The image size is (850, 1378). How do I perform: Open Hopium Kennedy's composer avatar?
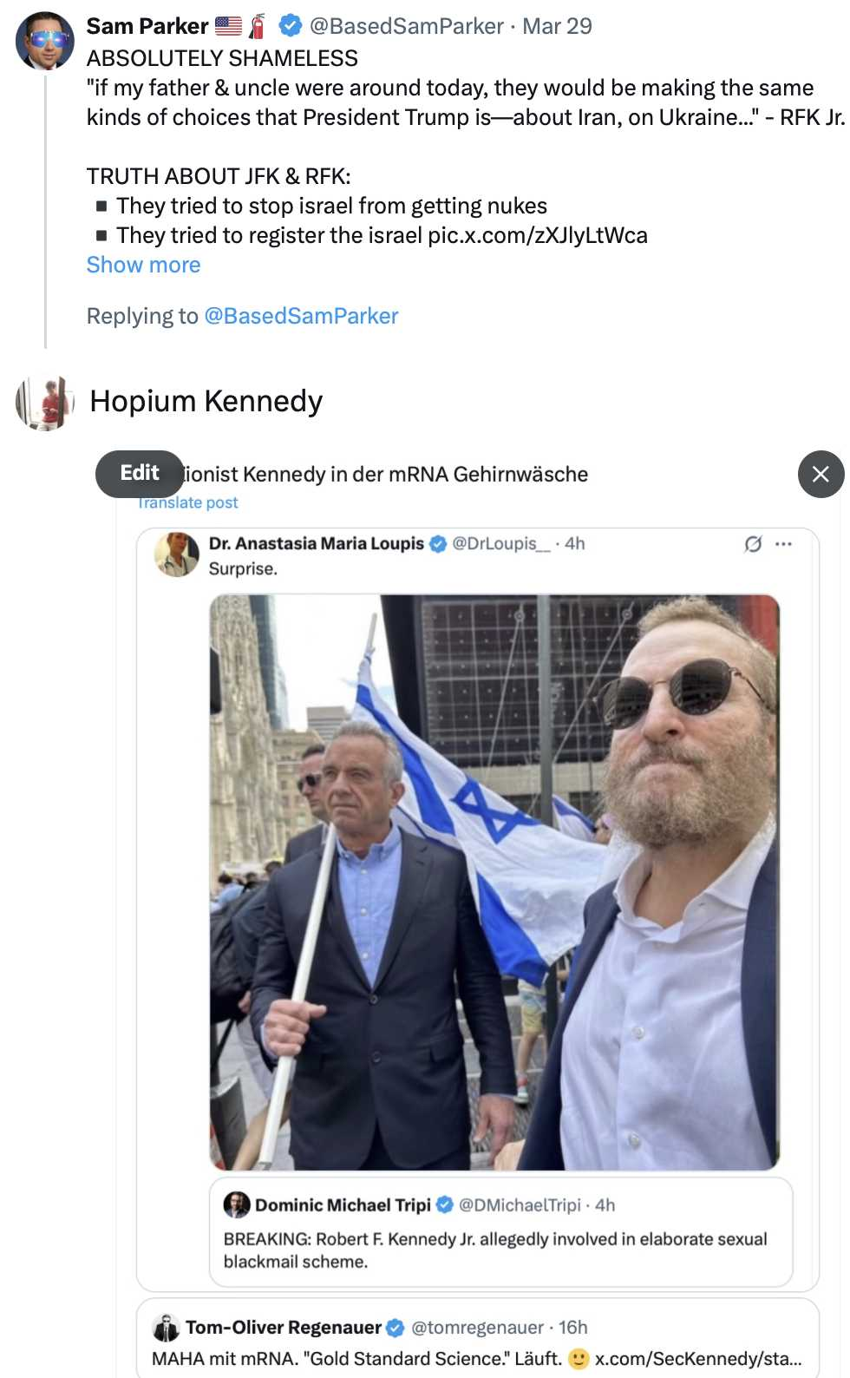(x=44, y=403)
